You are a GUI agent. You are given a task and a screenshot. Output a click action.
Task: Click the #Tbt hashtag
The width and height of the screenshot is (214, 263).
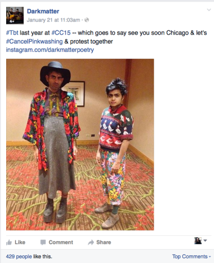(x=12, y=32)
